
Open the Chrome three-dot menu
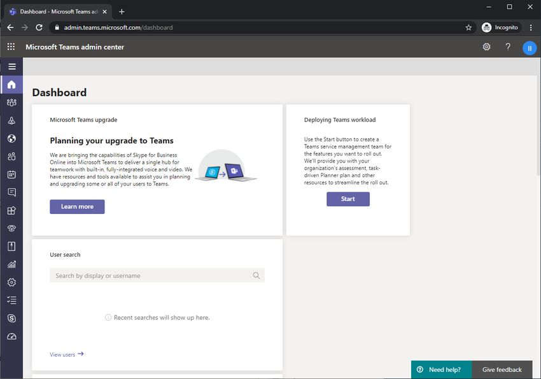[x=531, y=27]
